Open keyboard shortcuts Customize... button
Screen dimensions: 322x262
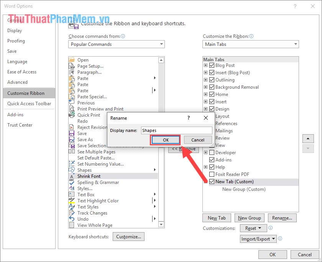pyautogui.click(x=128, y=237)
